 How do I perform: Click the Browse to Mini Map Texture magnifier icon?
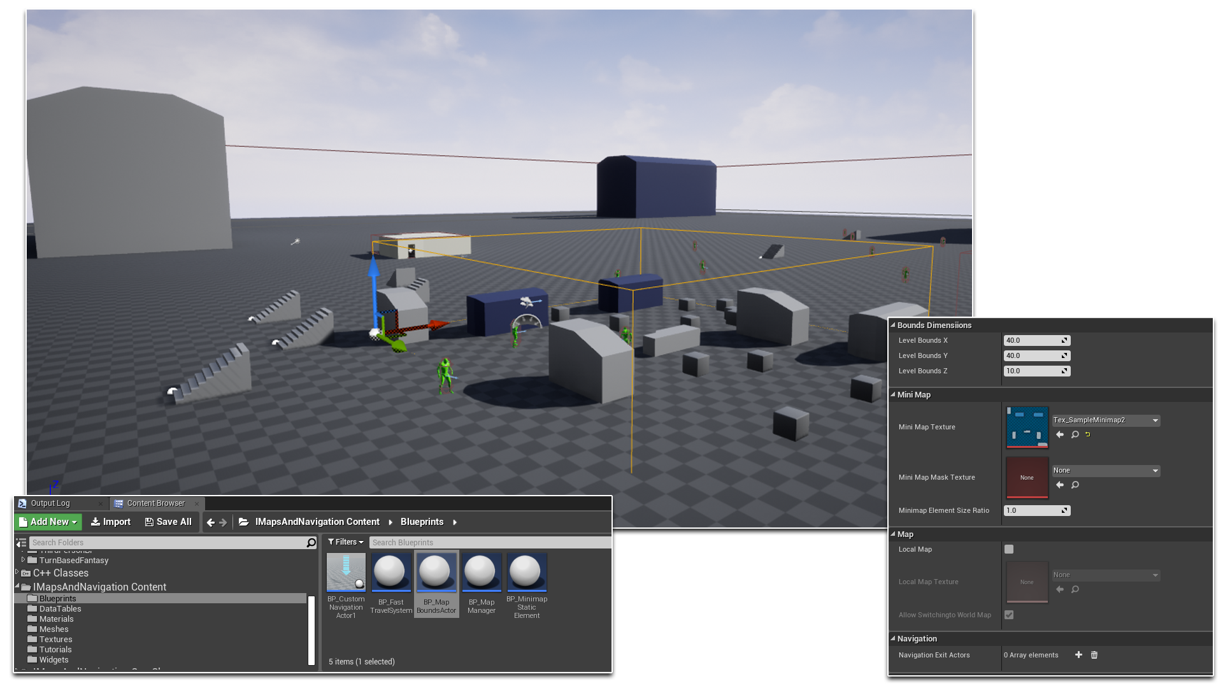pyautogui.click(x=1075, y=434)
